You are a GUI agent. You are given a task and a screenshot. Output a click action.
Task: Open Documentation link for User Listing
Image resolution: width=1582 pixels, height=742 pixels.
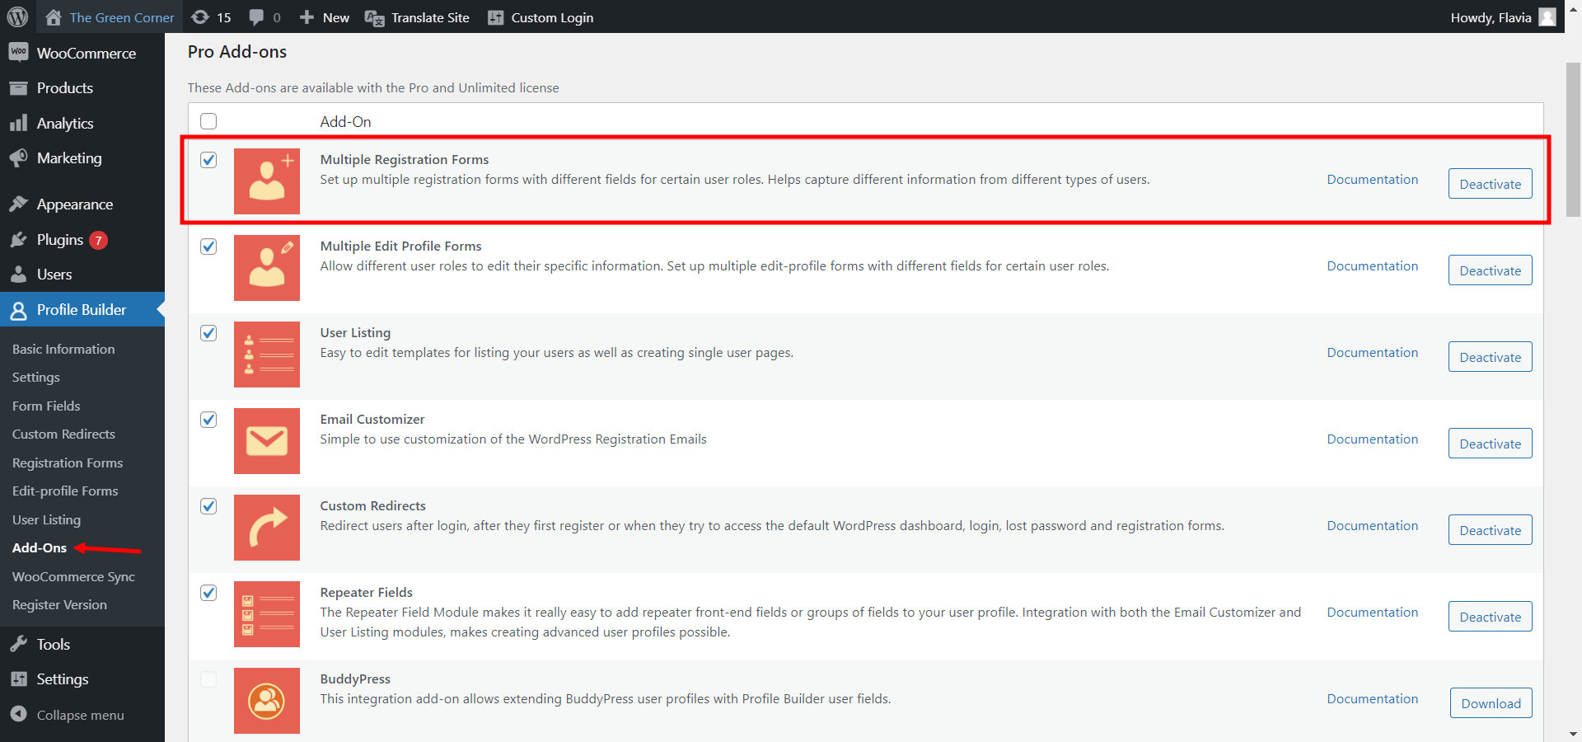coord(1372,353)
